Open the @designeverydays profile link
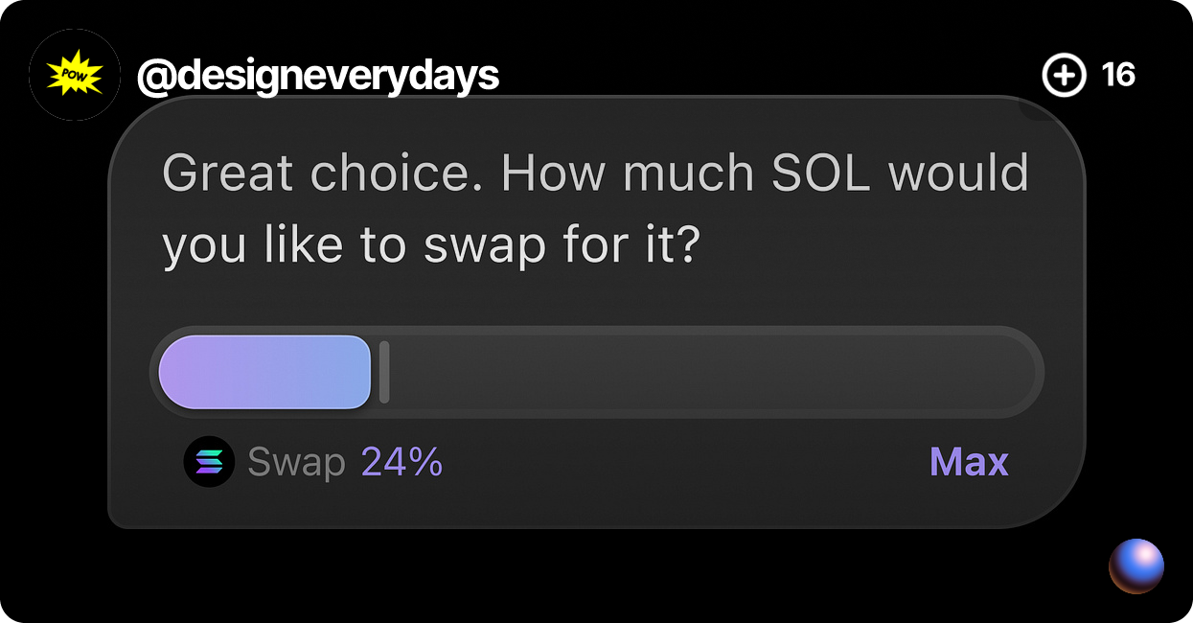1193x623 pixels. (318, 75)
